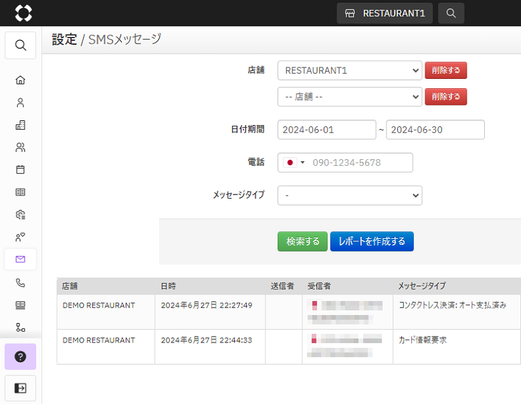
Task: Click the top bar magnifier search icon
Action: [x=451, y=13]
